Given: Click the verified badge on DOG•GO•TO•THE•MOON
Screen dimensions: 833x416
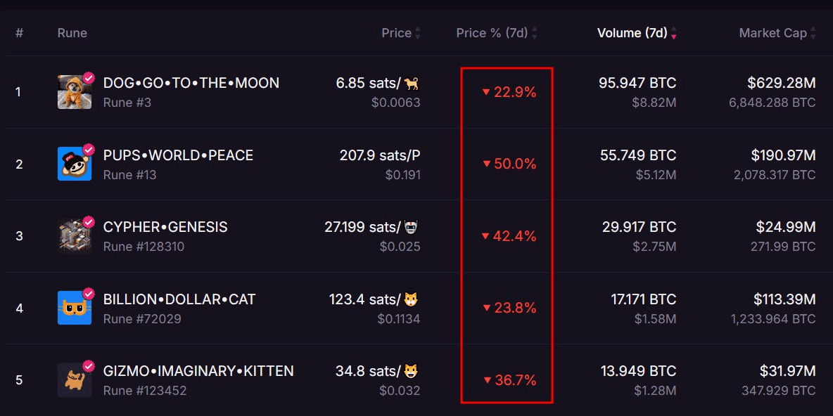Looking at the screenshot, I should [88, 78].
